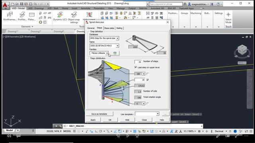Open the 180 angle dropdown
255x143 pixels.
click(x=143, y=74)
